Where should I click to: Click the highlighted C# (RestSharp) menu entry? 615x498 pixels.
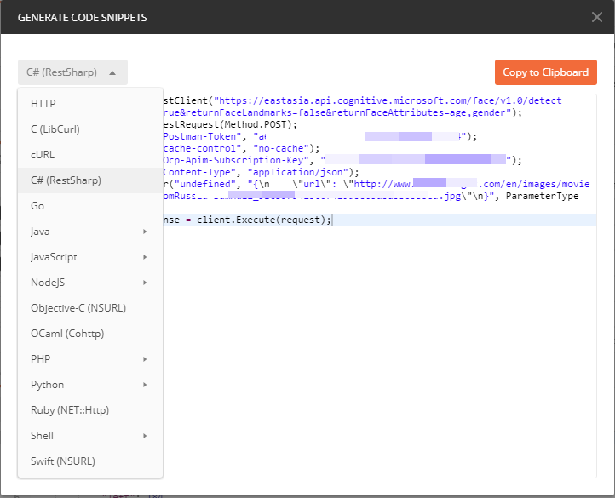90,180
